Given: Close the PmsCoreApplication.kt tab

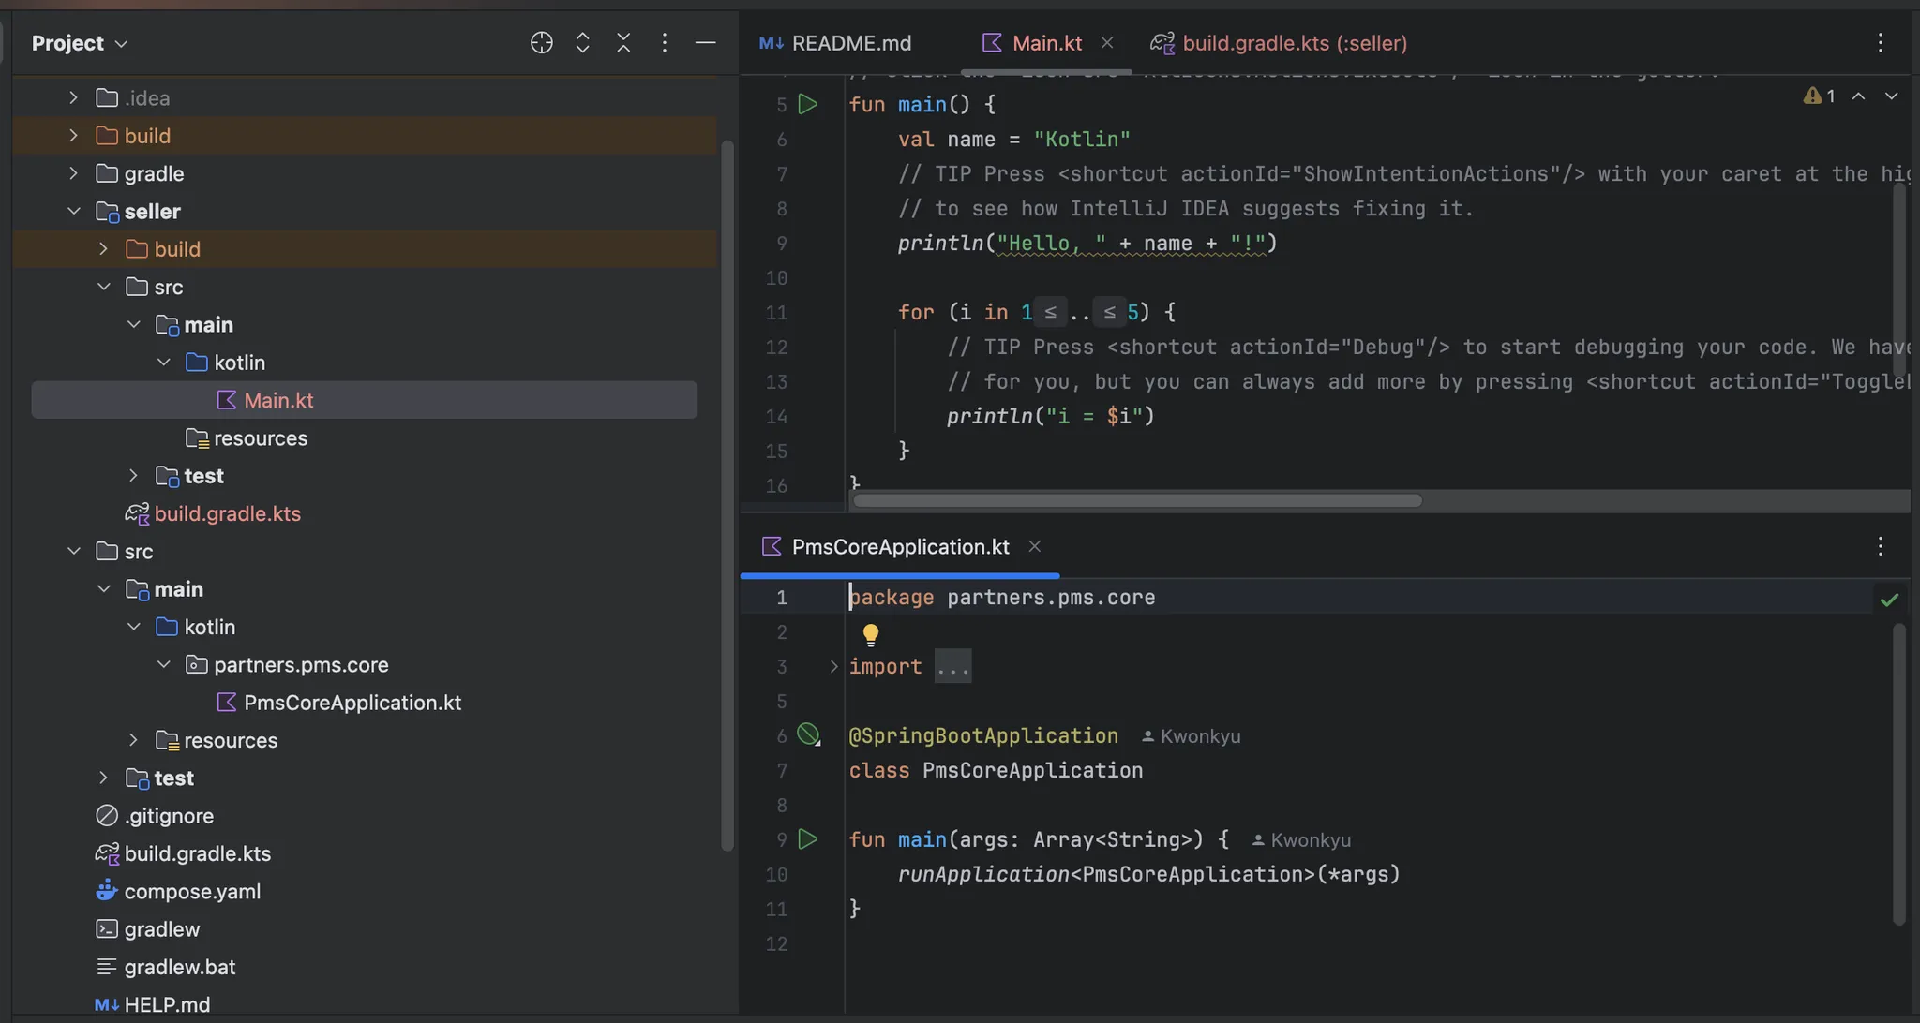Looking at the screenshot, I should [x=1034, y=547].
